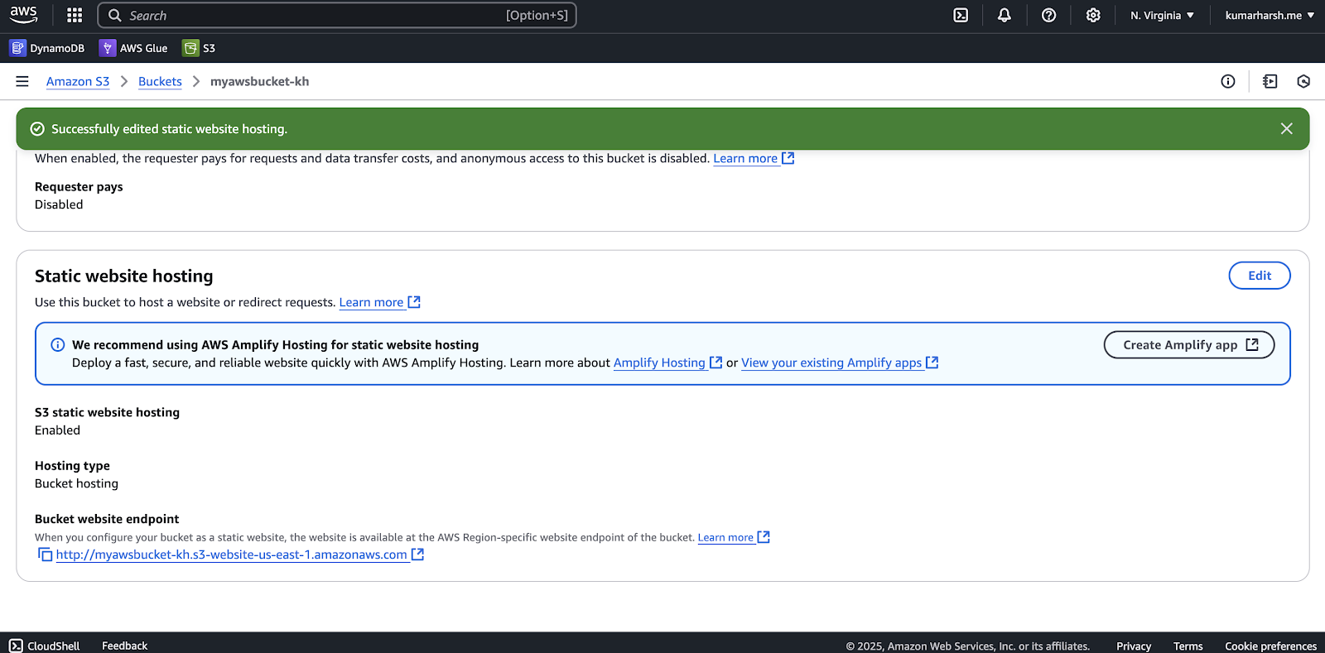Toggle the side navigation hamburger menu
1325x653 pixels.
click(x=22, y=81)
